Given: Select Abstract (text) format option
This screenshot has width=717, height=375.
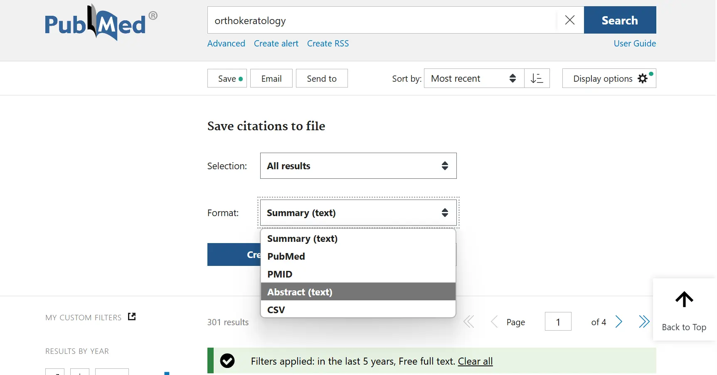Looking at the screenshot, I should point(358,292).
